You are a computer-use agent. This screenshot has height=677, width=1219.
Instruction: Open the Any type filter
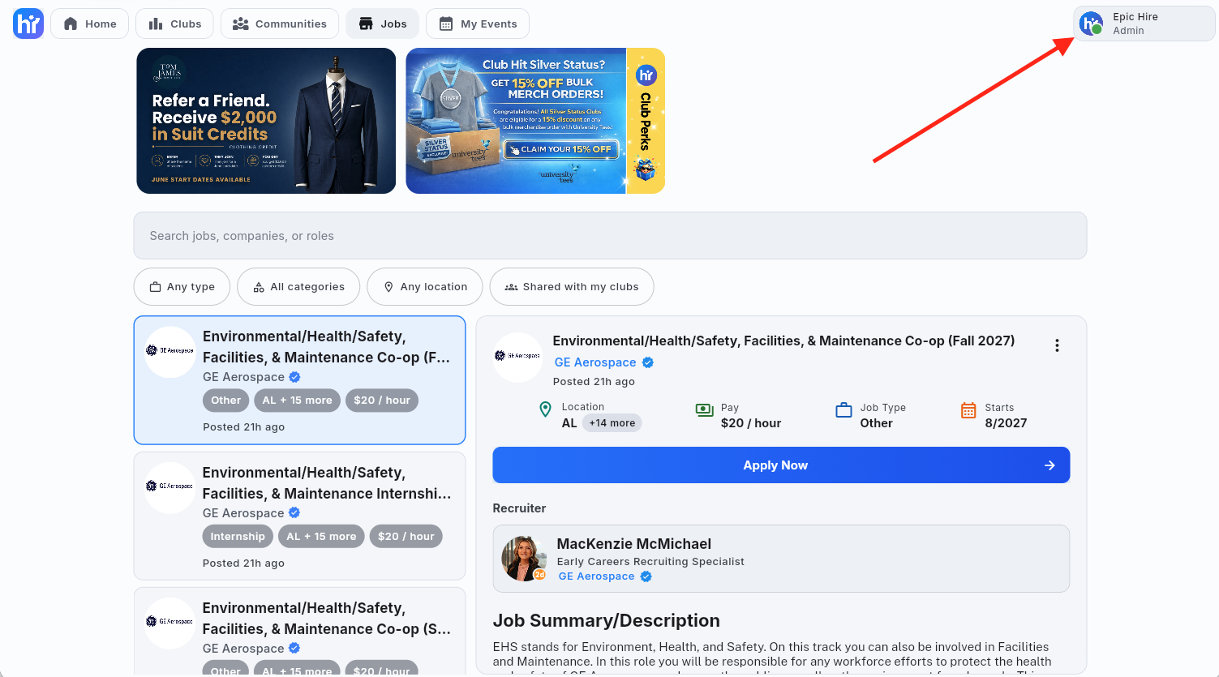point(182,287)
